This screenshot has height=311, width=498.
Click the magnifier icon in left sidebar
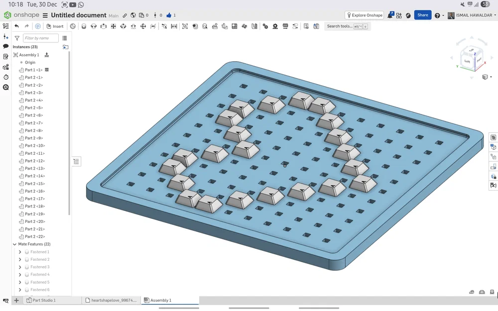point(5,87)
